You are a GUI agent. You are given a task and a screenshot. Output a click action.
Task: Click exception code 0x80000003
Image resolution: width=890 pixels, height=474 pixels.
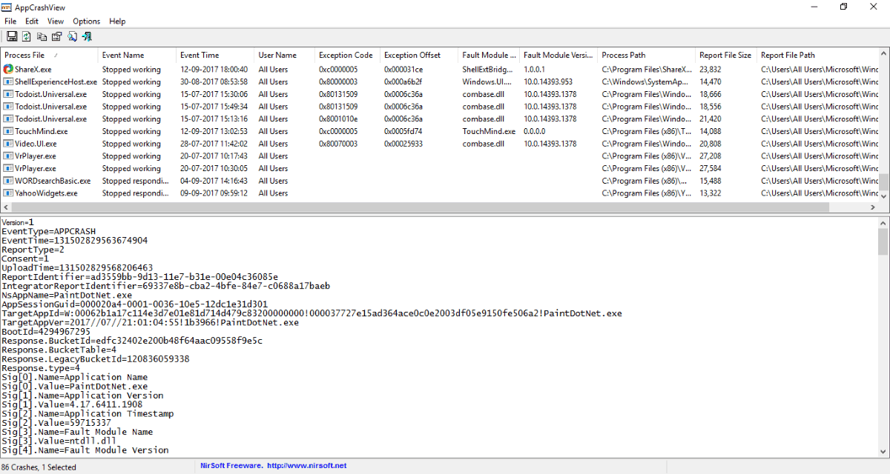click(x=338, y=81)
